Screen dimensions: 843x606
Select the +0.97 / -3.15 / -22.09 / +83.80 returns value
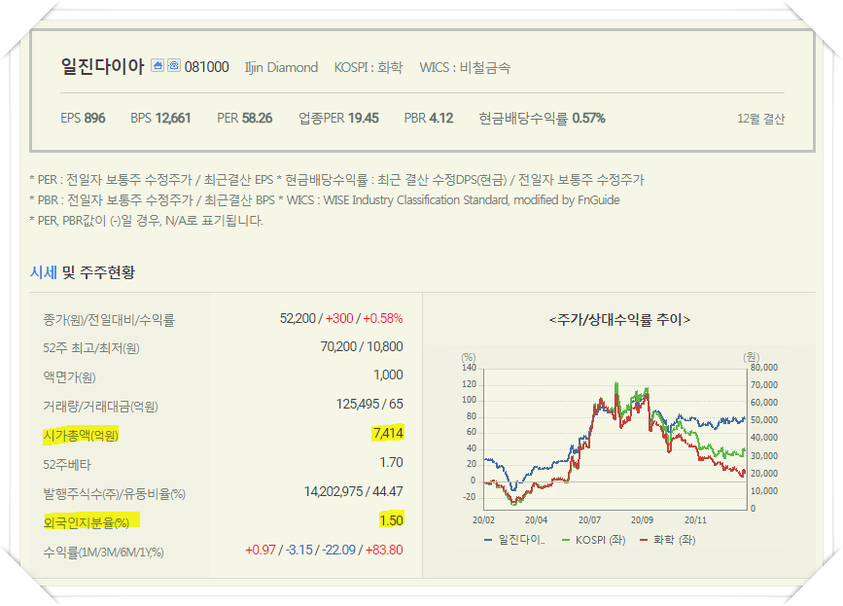tap(324, 551)
